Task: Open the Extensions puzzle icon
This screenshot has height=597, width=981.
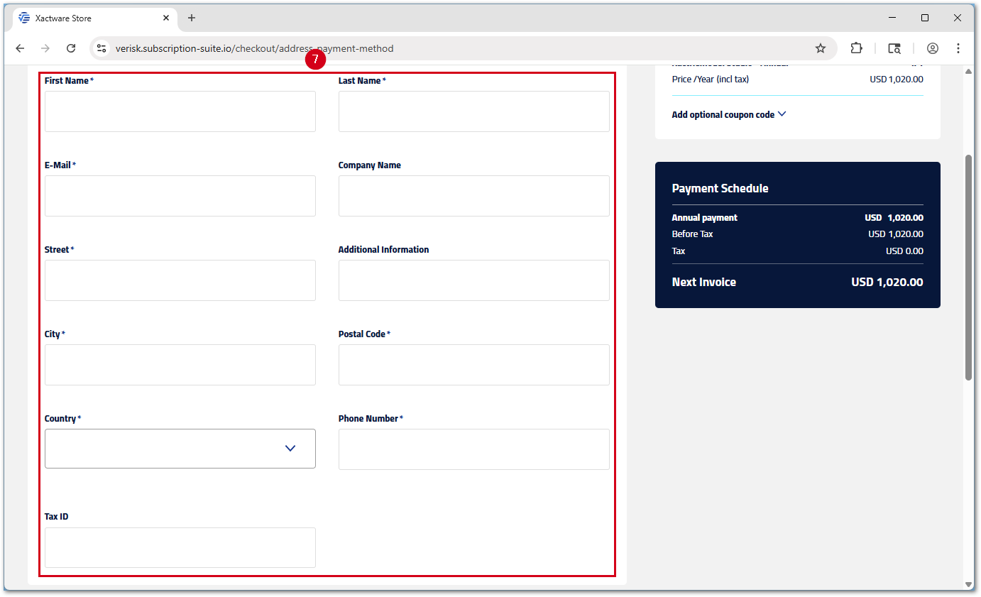Action: [x=856, y=48]
